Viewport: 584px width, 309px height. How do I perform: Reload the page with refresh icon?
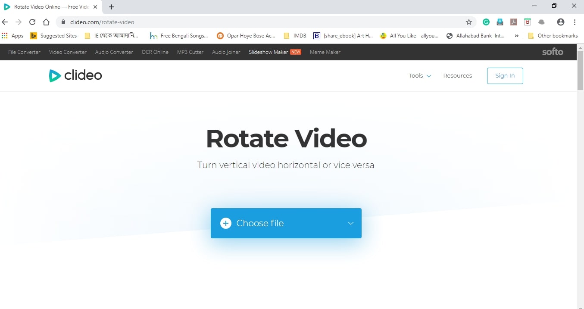tap(32, 22)
